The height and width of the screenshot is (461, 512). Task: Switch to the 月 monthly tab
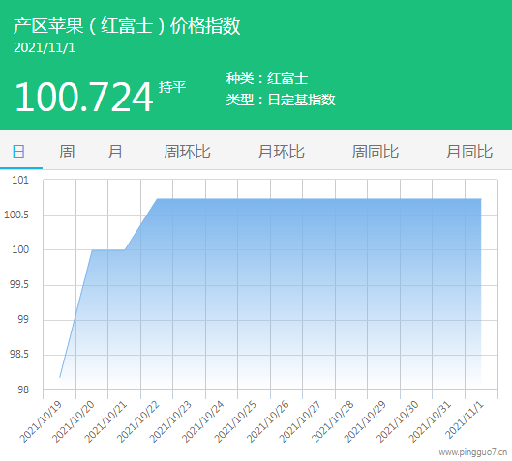[115, 152]
